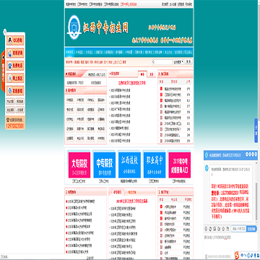This screenshot has width=260, height=260.
Task: Open the search category dropdown beside search box
Action: [178, 62]
